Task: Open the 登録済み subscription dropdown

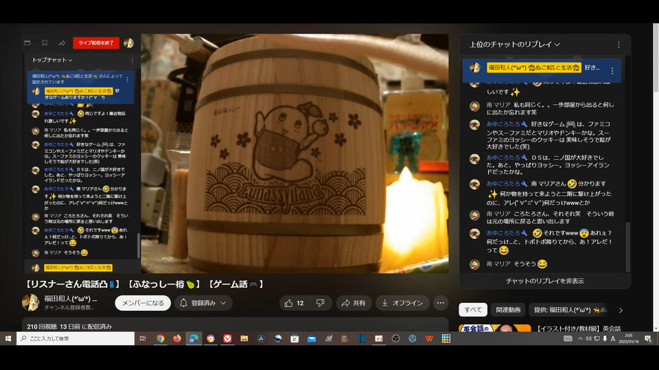Action: tap(203, 303)
